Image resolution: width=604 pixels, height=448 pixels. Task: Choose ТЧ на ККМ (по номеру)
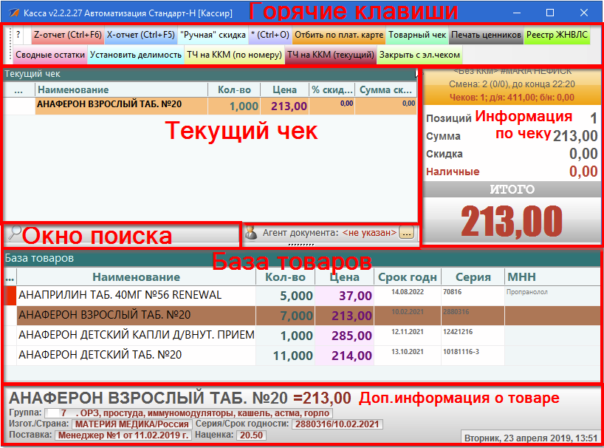pyautogui.click(x=234, y=55)
